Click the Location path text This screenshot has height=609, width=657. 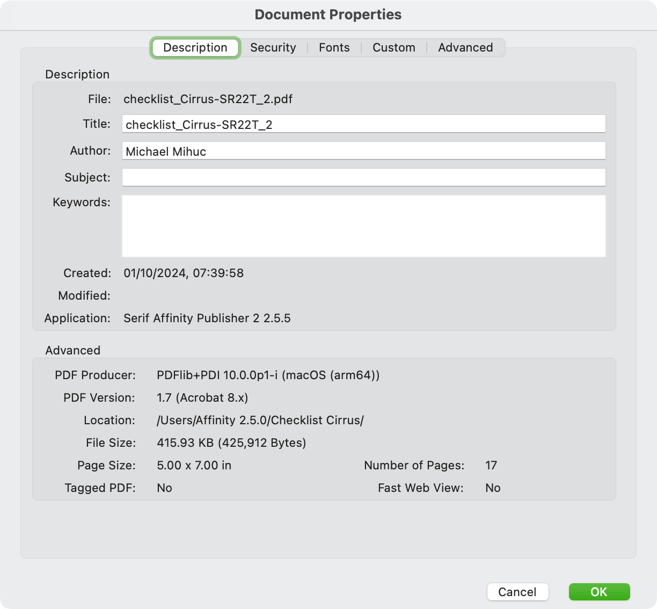[261, 420]
